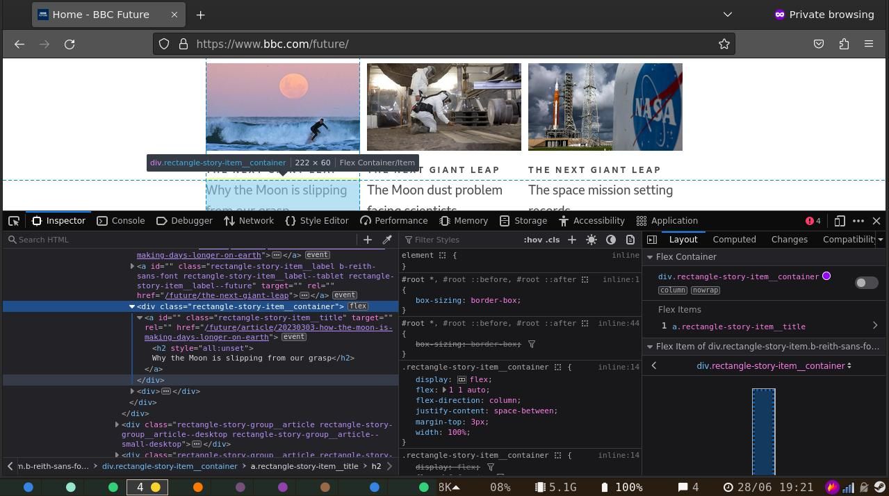The image size is (889, 496).
Task: Pick the purple flex overlay color swatch
Action: [x=826, y=276]
